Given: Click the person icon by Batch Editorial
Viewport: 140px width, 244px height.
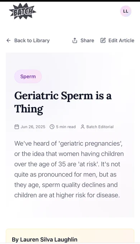Looking at the screenshot, I should 83,127.
